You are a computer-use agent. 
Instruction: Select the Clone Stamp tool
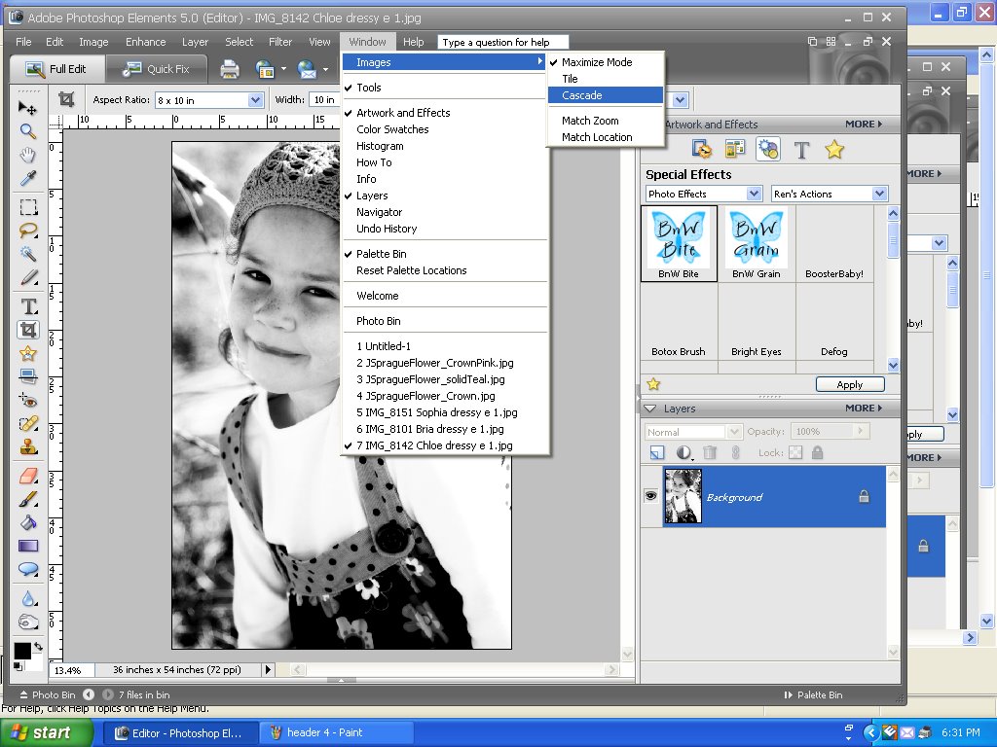coord(28,447)
